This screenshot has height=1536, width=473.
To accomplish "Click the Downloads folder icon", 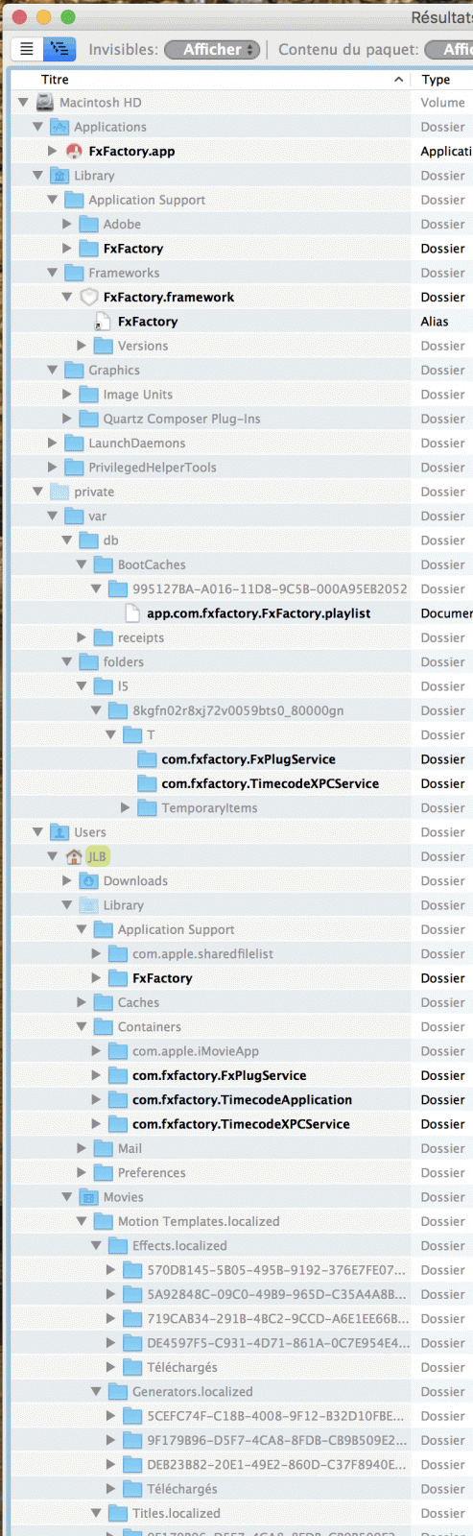I will pos(88,880).
